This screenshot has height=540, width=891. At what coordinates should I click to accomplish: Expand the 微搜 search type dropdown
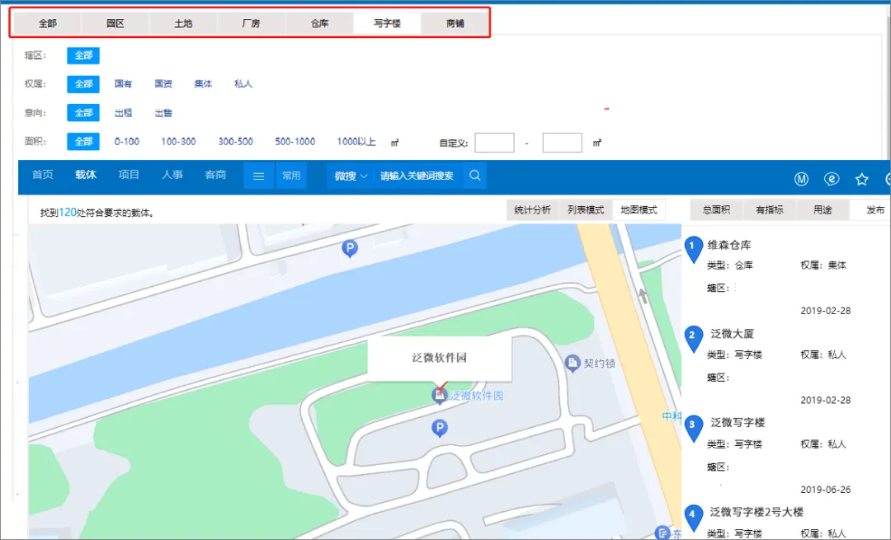coord(351,176)
